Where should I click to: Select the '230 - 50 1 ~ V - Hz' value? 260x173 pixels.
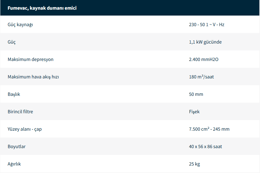point(206,25)
